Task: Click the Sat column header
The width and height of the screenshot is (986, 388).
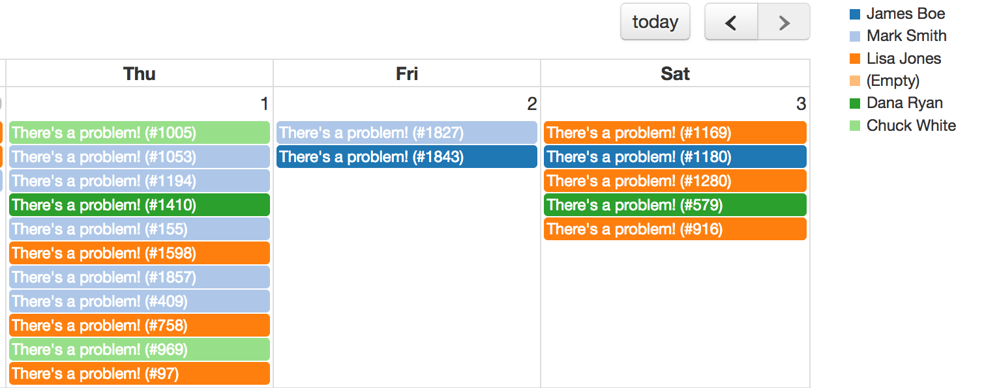Action: click(675, 73)
